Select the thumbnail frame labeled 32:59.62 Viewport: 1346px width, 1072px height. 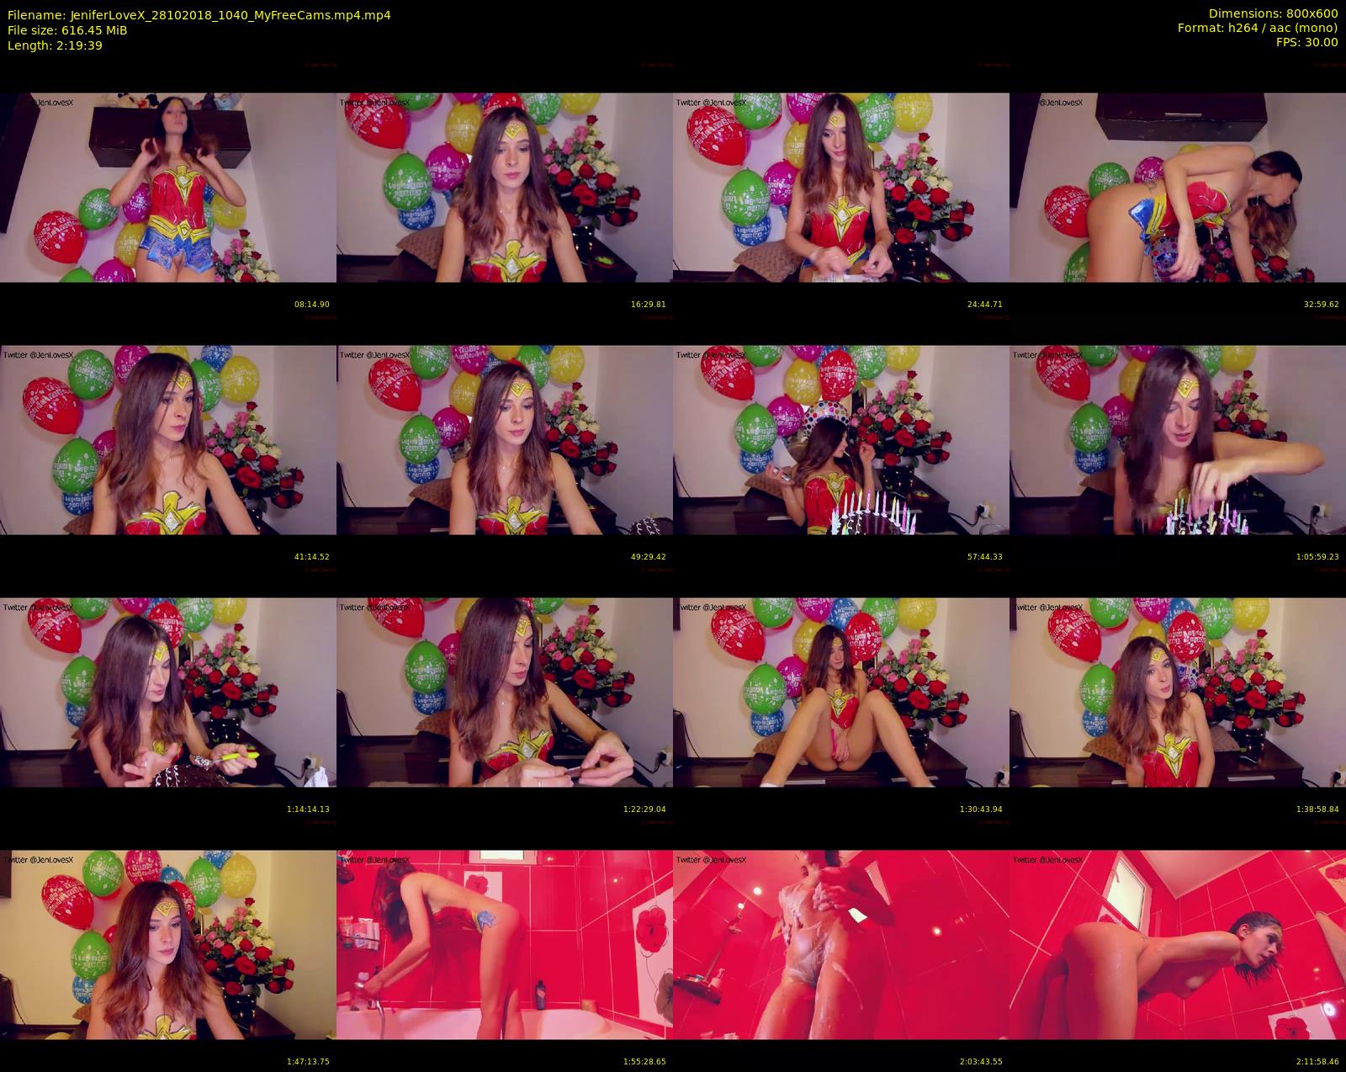click(x=1178, y=188)
